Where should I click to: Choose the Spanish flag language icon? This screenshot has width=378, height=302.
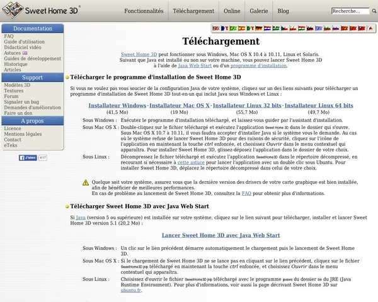tap(241, 28)
